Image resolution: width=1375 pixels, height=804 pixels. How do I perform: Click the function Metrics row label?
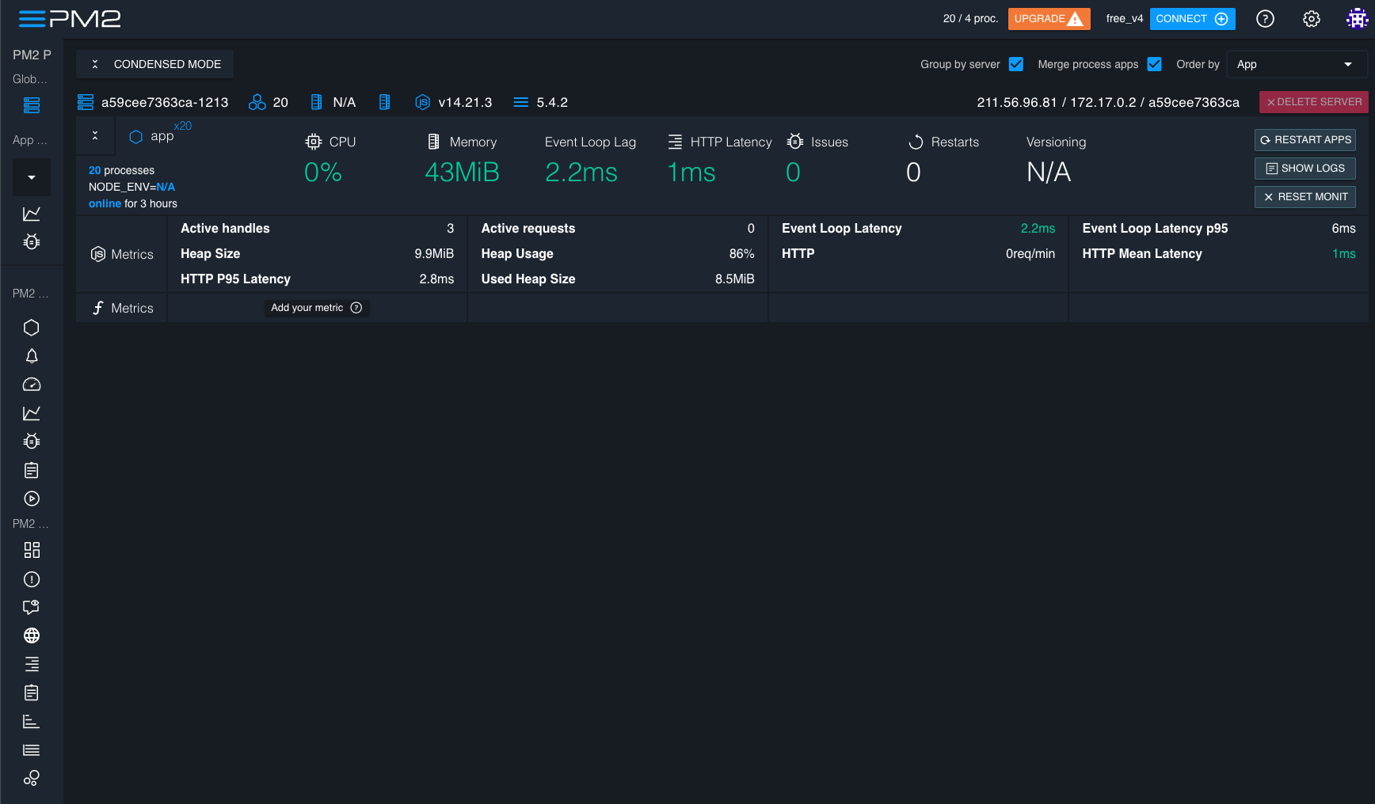[122, 308]
